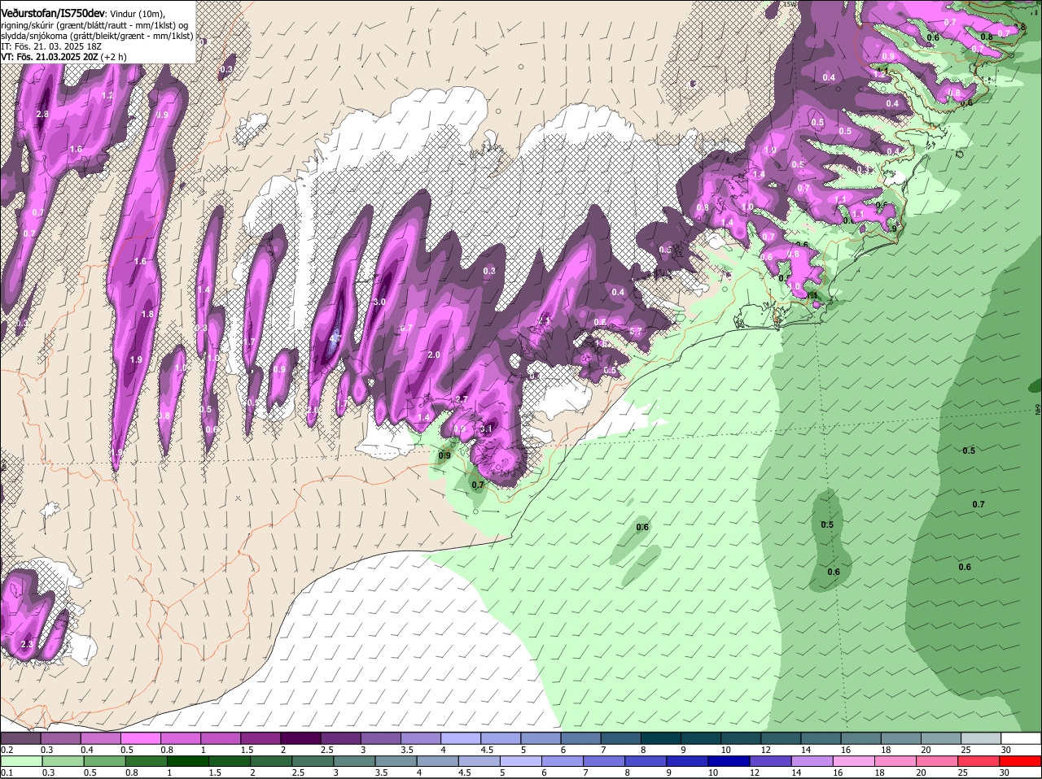Click the 3.1 snowfall value label
The height and width of the screenshot is (779, 1042).
click(x=487, y=429)
